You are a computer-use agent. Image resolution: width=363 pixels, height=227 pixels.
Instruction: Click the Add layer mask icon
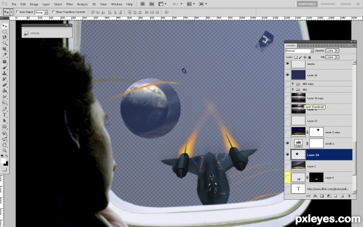tap(322, 196)
